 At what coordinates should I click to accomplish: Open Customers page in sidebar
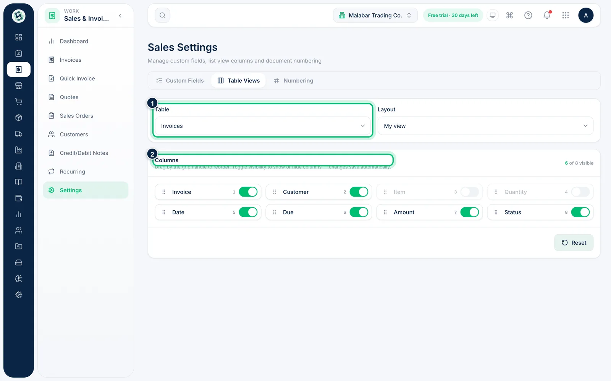click(86, 134)
